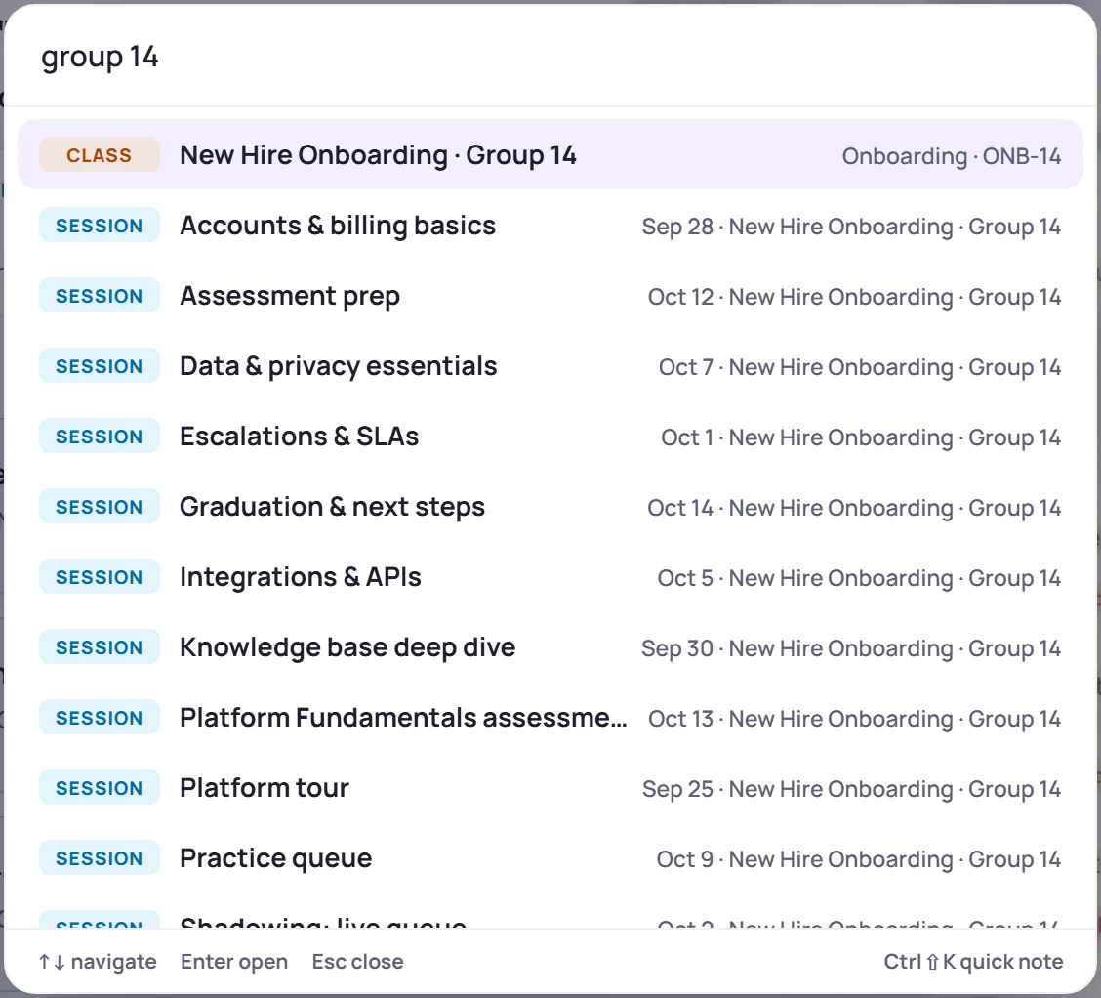This screenshot has width=1101, height=998.
Task: Open the Accounts & billing basics session
Action: tap(550, 226)
